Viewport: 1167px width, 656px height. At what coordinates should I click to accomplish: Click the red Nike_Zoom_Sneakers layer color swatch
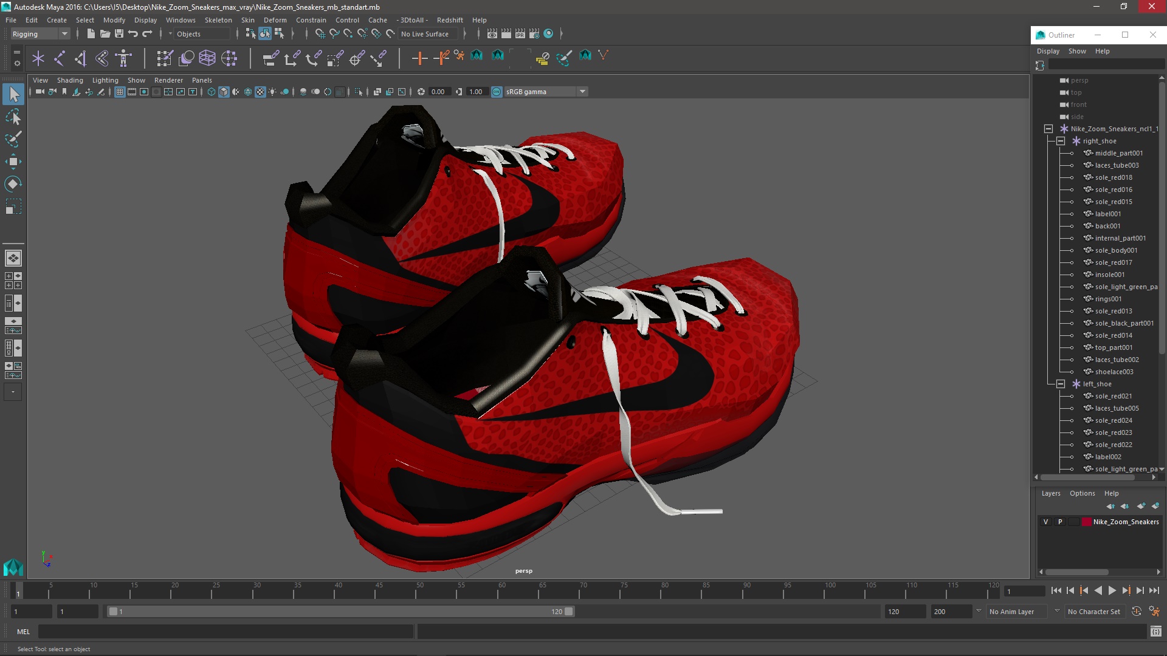pos(1086,522)
